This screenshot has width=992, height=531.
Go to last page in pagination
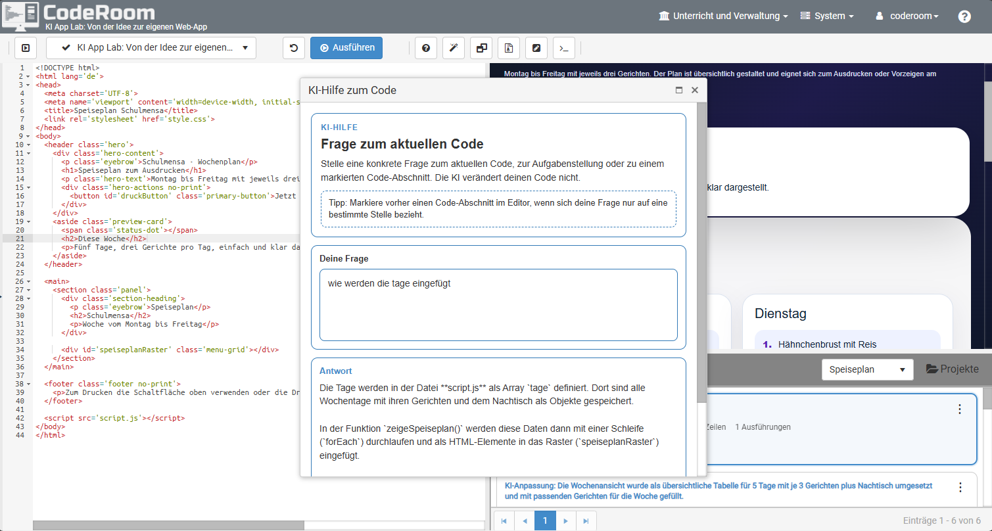586,521
